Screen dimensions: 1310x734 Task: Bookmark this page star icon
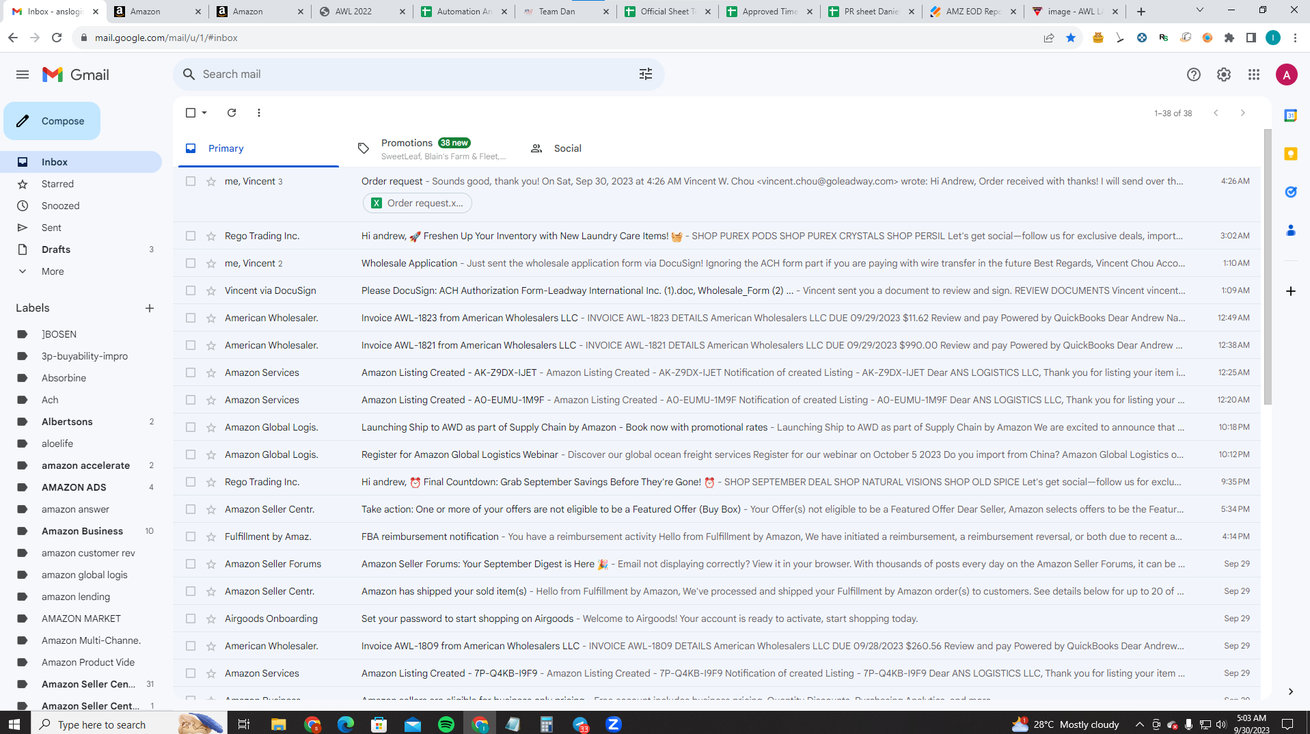tap(1071, 38)
